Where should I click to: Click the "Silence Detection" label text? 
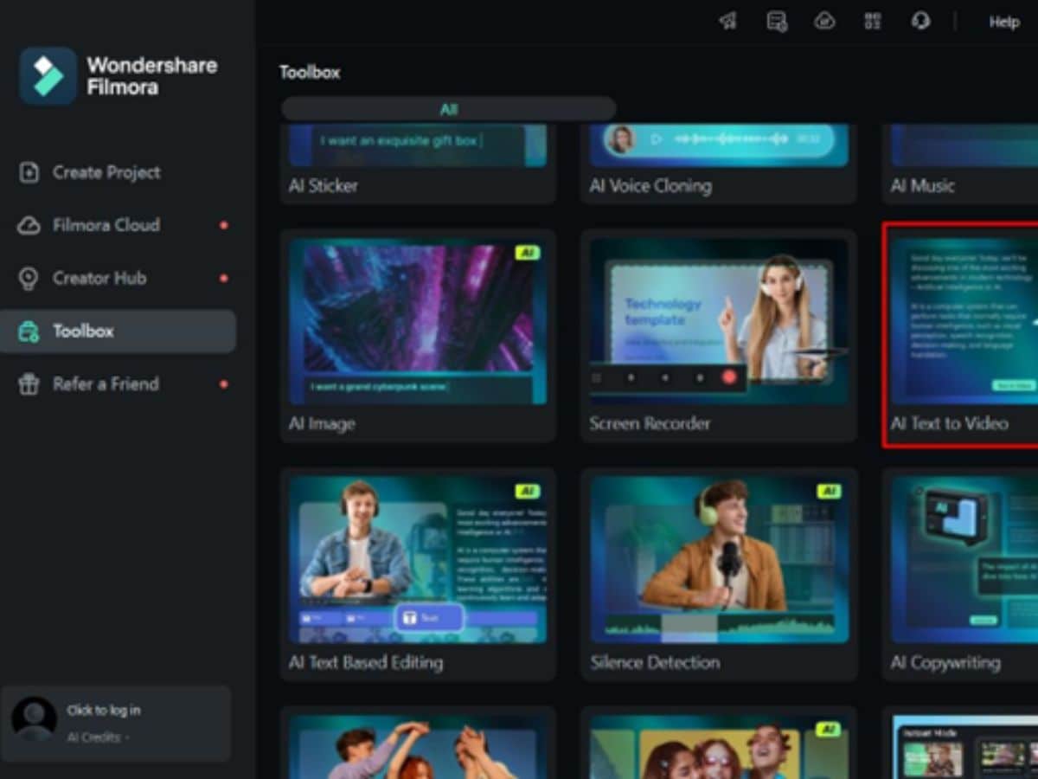point(655,663)
